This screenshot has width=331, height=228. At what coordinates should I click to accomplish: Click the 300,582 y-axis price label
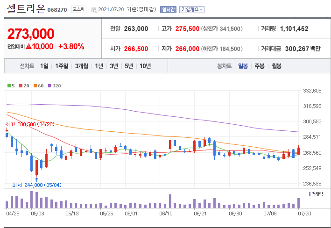coord(312,121)
